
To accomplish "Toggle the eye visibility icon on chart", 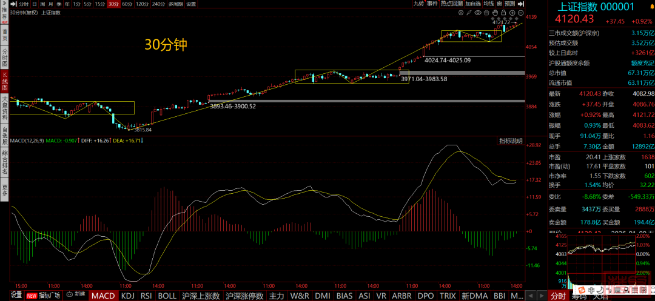I will tap(478, 12).
